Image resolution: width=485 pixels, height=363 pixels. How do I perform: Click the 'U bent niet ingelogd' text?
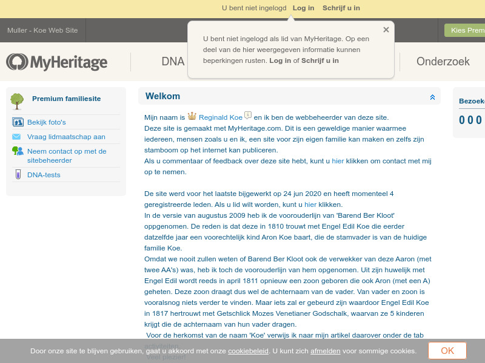point(254,8)
